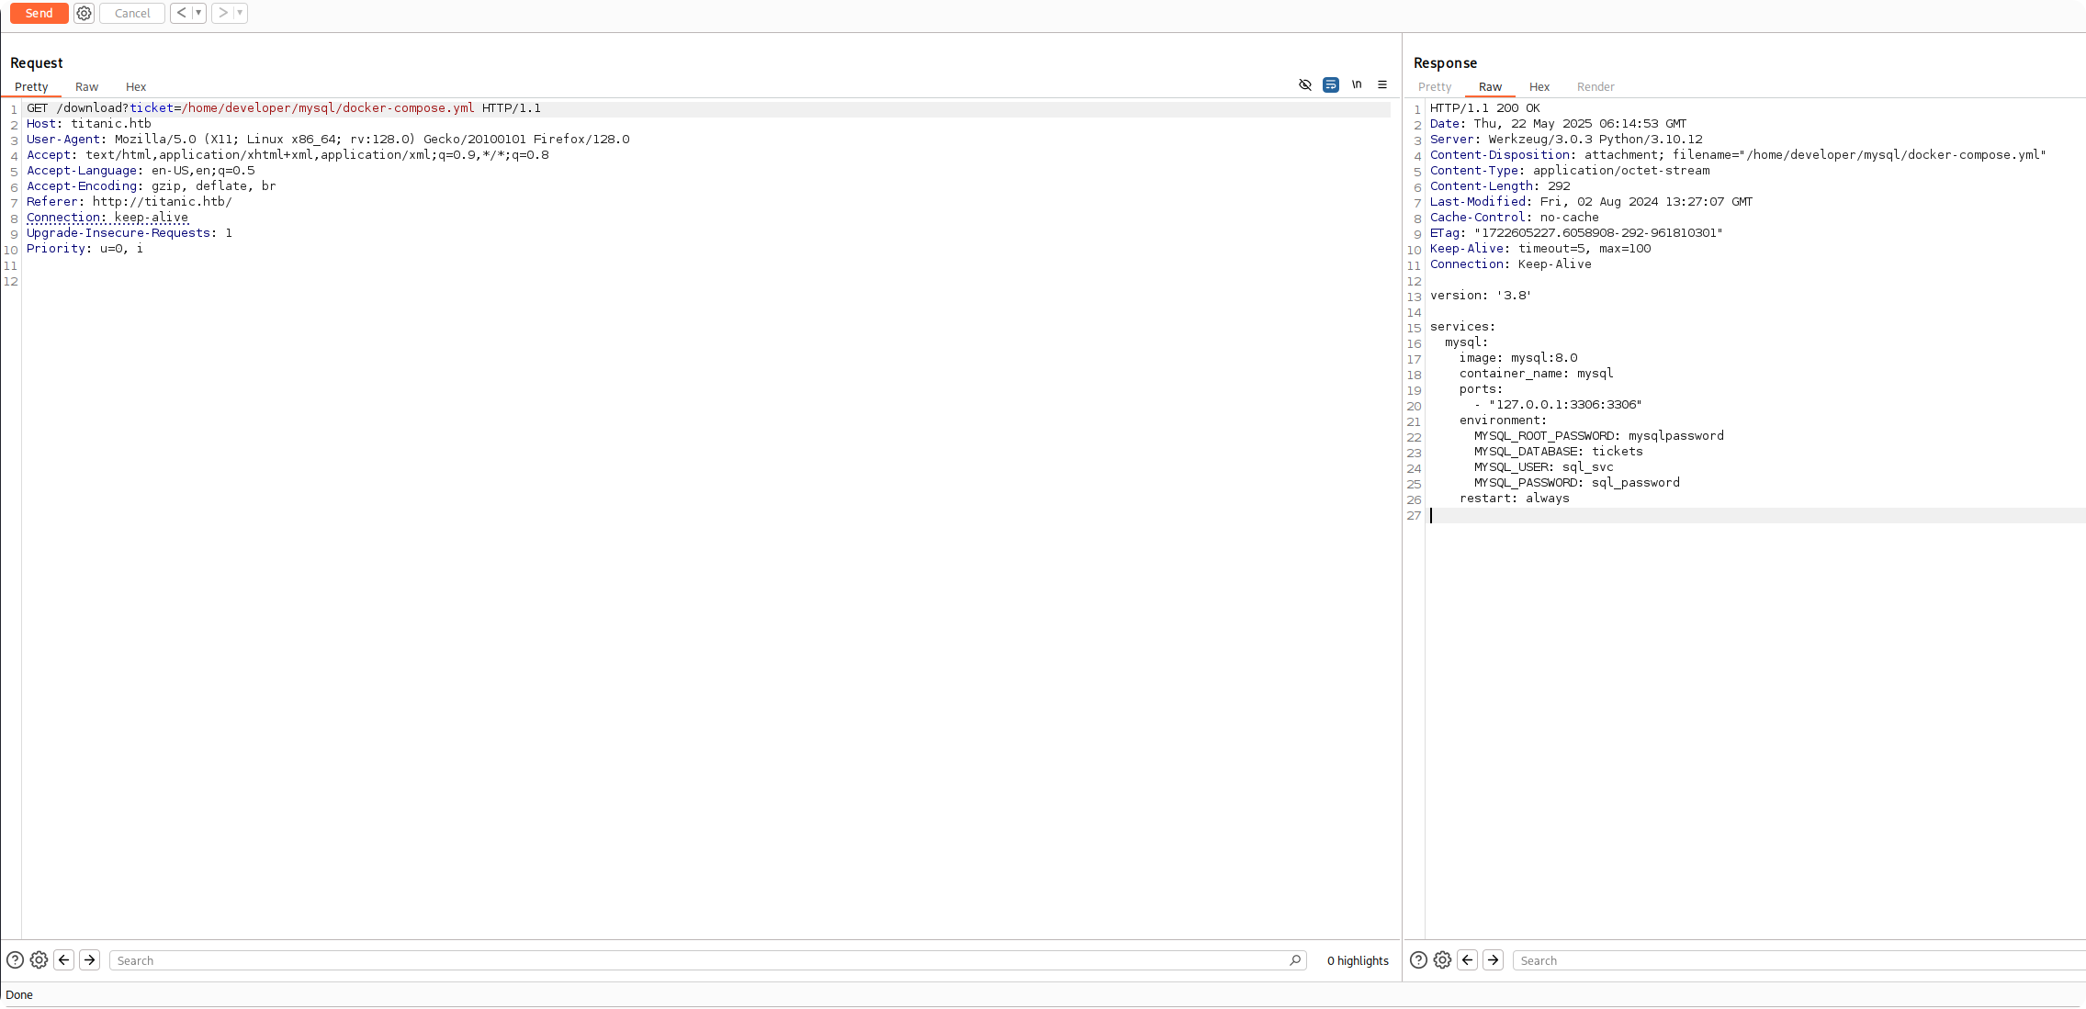Click response pane help icon
The height and width of the screenshot is (1009, 2086).
coord(1418,960)
